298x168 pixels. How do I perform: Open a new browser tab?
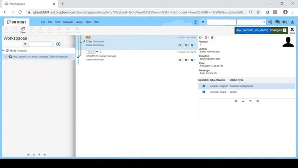[63, 4]
